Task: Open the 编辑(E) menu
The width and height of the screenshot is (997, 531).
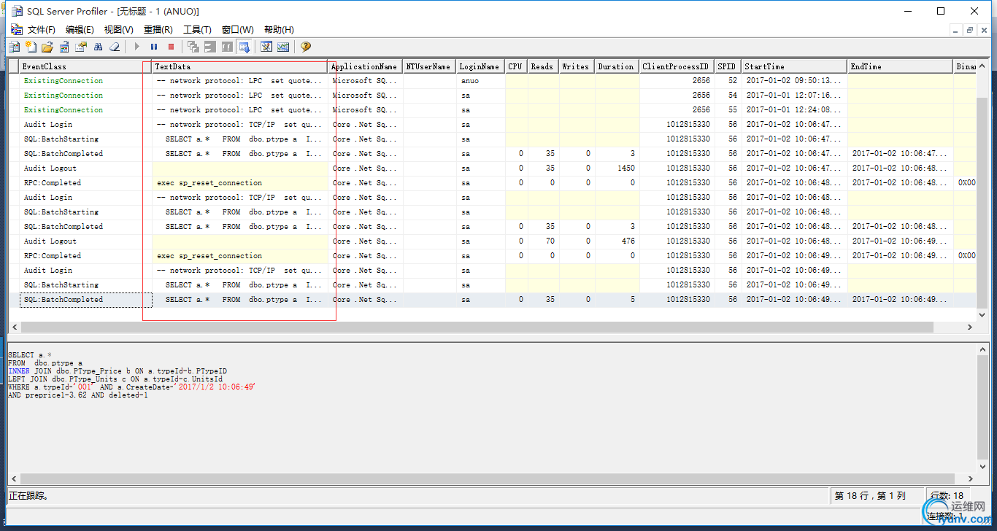Action: coord(80,30)
